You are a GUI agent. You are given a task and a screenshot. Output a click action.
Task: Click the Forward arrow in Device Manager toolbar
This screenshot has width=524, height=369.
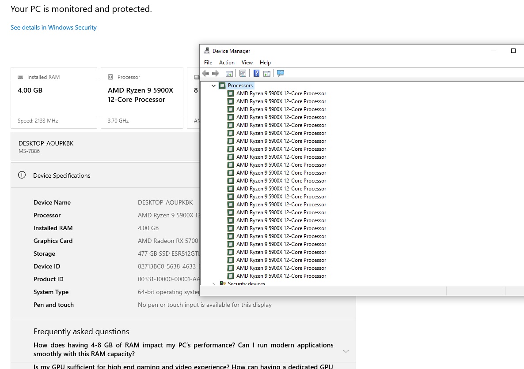click(x=216, y=74)
